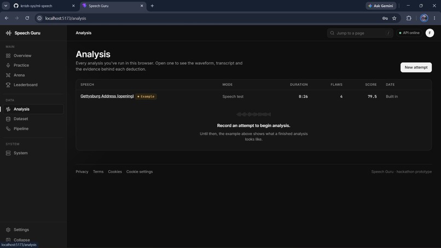Image resolution: width=441 pixels, height=248 pixels.
Task: Click the Duration column header
Action: 299,85
